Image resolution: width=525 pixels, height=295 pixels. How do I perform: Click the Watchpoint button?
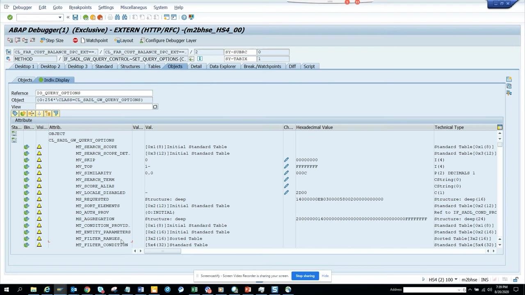94,41
